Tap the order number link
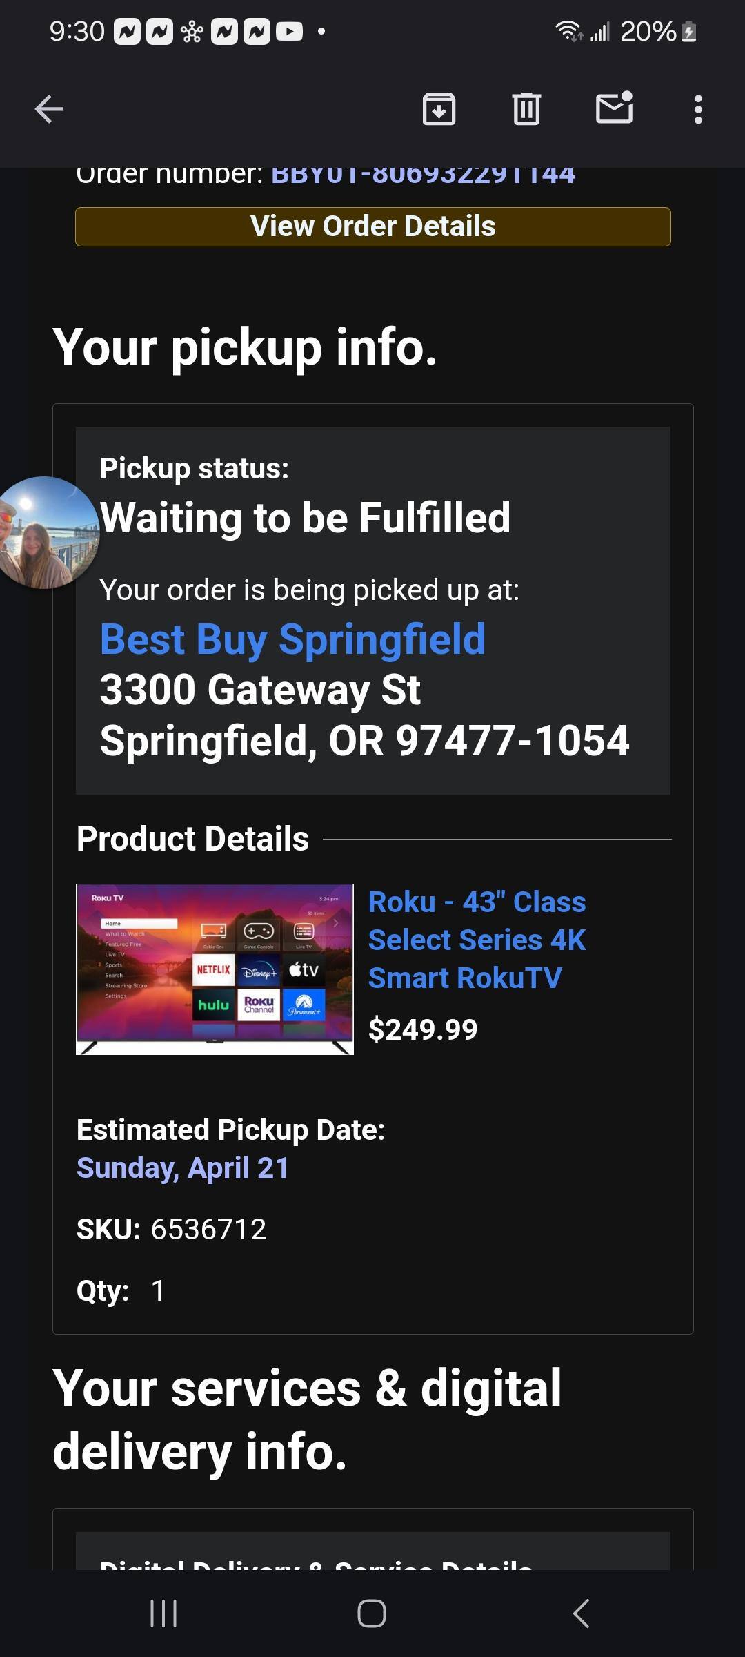Screen dimensions: 745x1657 (x=423, y=175)
